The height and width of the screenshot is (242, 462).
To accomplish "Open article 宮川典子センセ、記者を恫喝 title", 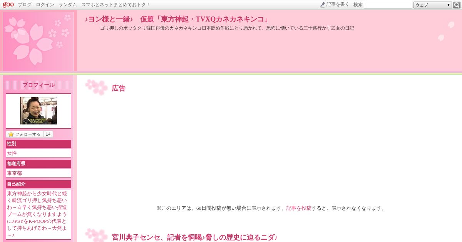I will [x=194, y=237].
